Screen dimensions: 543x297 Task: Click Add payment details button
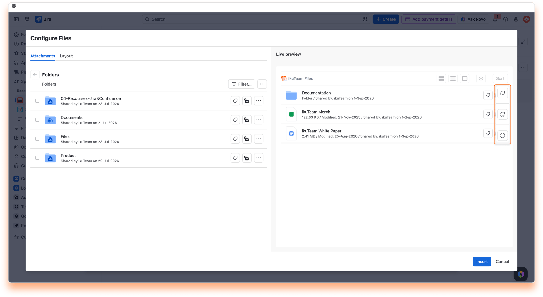(x=429, y=19)
